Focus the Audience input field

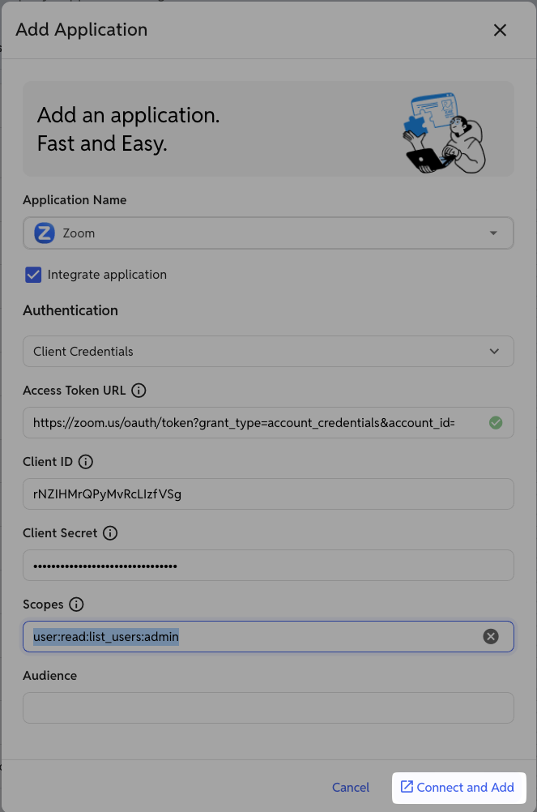269,708
